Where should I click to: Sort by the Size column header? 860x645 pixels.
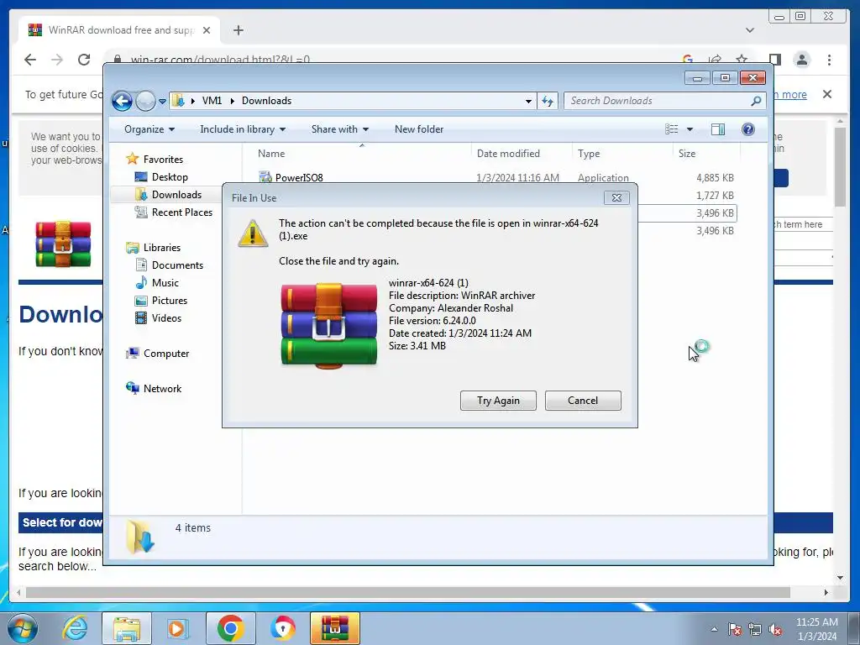[687, 154]
